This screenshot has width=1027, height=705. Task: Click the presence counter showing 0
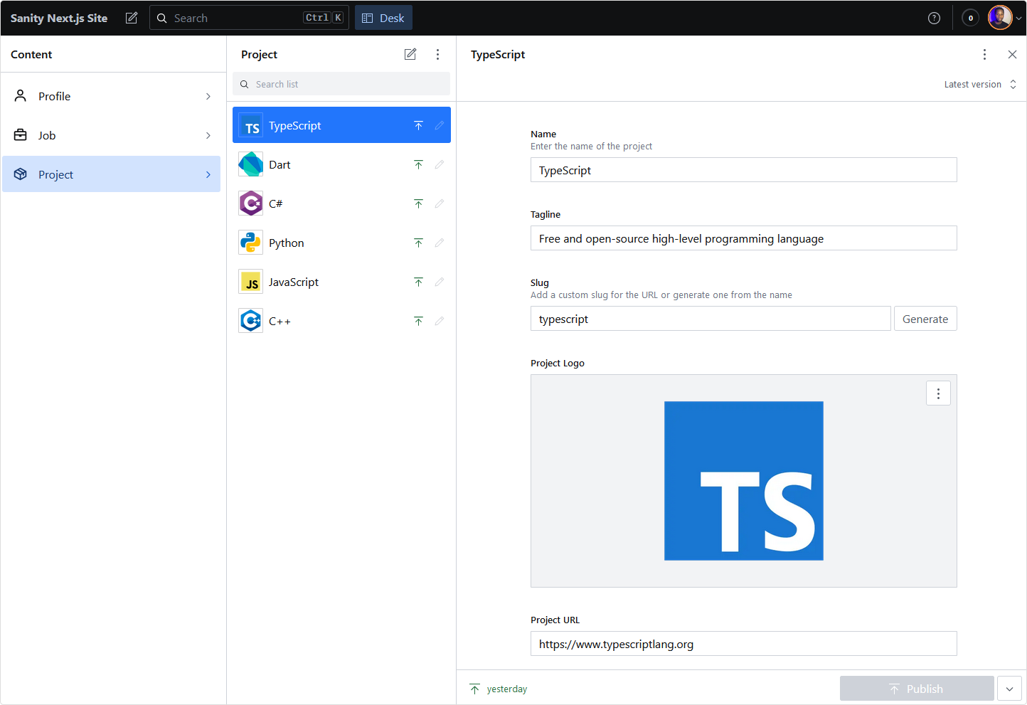(970, 18)
